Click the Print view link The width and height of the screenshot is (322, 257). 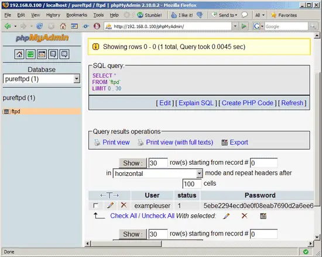pyautogui.click(x=116, y=143)
